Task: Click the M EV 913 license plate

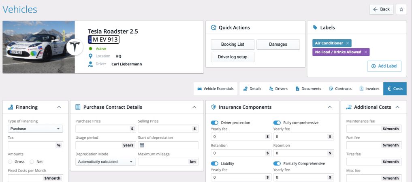Action: pyautogui.click(x=104, y=40)
